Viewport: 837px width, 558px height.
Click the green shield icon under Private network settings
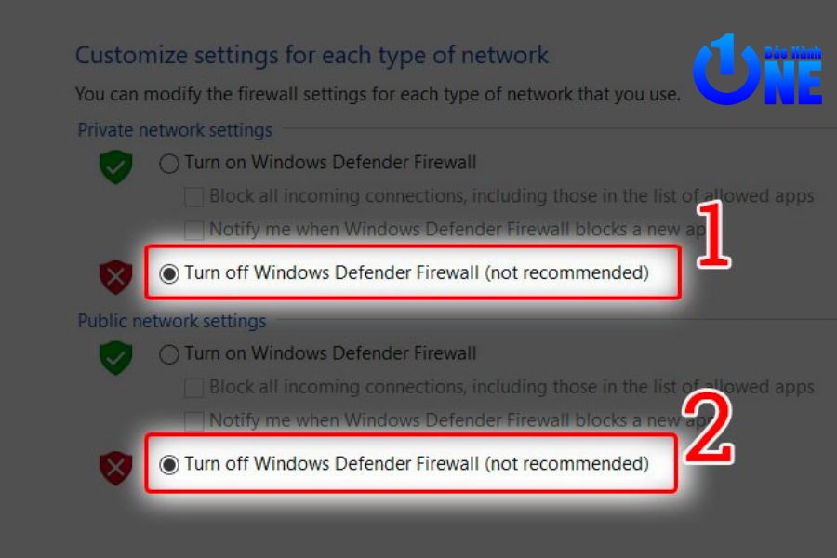coord(116,166)
